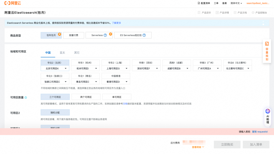This screenshot has height=154, width=274.
Task: Open 张家口可用区C dropdown
Action: coord(55,82)
